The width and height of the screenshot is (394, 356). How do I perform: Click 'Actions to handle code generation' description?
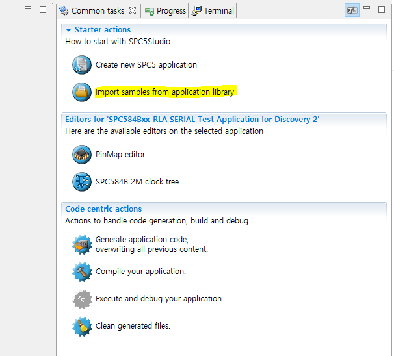(x=157, y=221)
